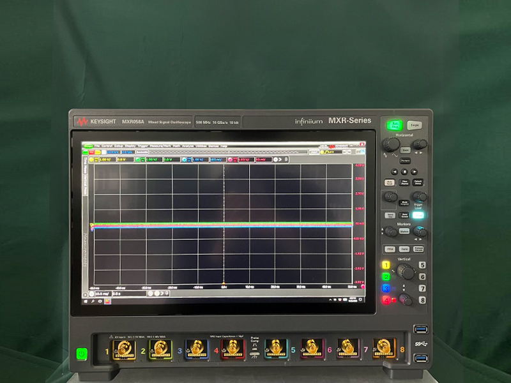This screenshot has height=383, width=511.
Task: Expand the bottom-left horizontal panel chevron
Action: tap(86, 293)
